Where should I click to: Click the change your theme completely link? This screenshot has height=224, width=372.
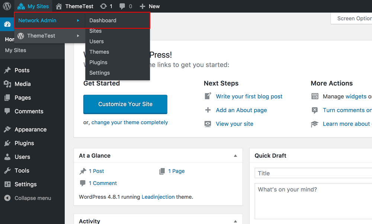(129, 122)
